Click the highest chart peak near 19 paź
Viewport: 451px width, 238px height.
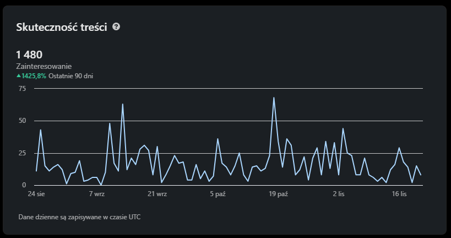274,98
